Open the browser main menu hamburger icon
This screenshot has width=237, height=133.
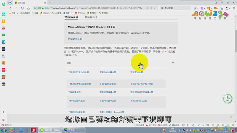[234, 8]
